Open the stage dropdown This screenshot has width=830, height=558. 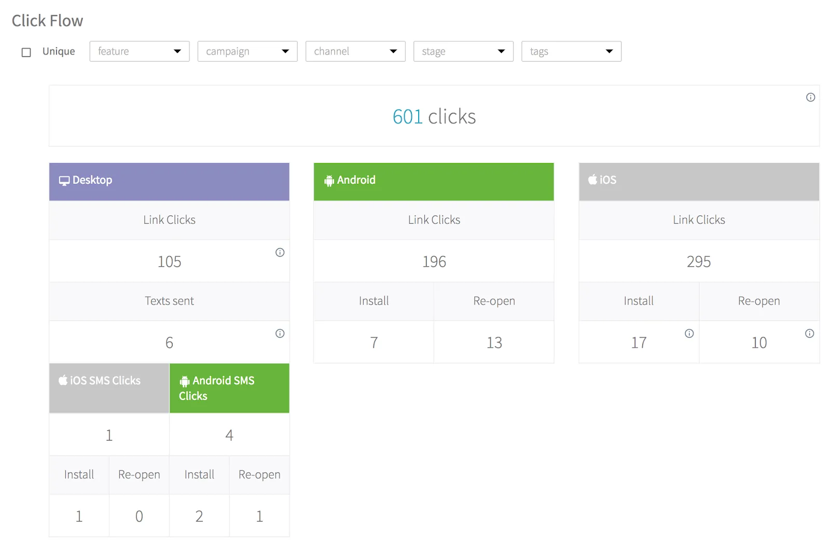463,51
